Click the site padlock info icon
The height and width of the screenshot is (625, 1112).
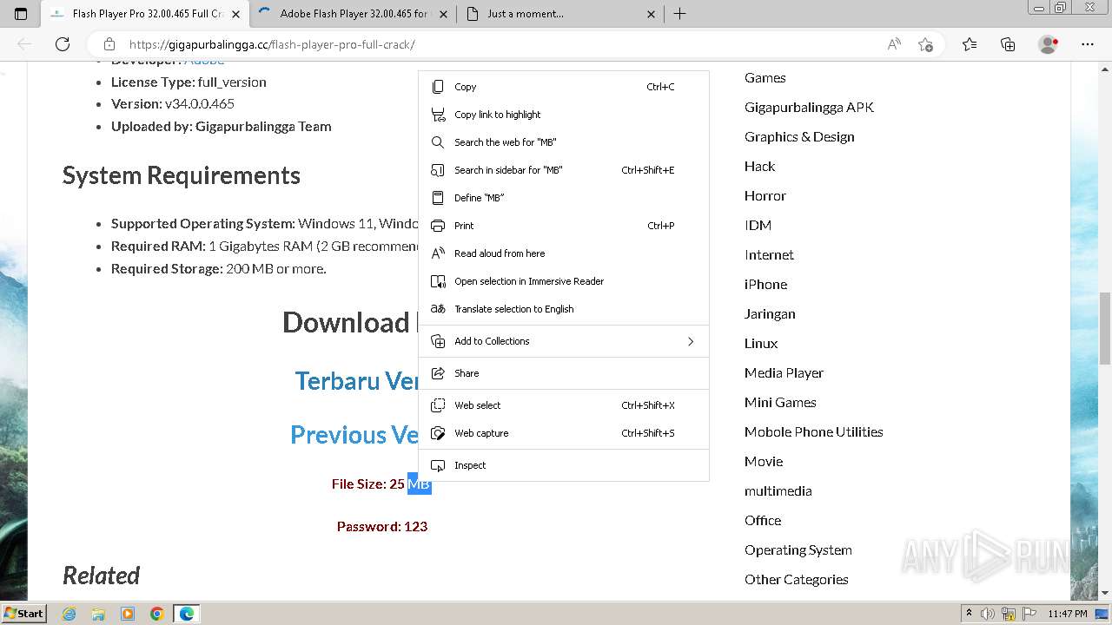tap(109, 44)
